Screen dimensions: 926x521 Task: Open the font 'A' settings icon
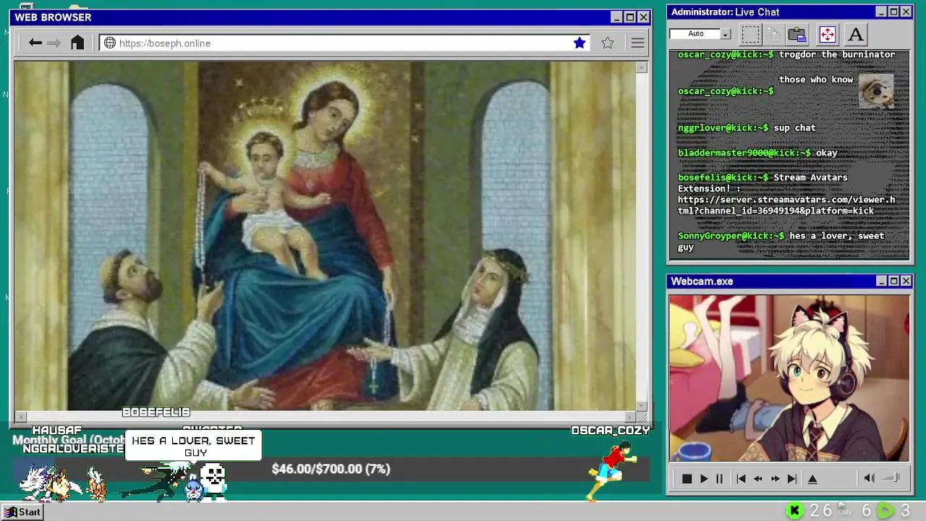[x=856, y=34]
